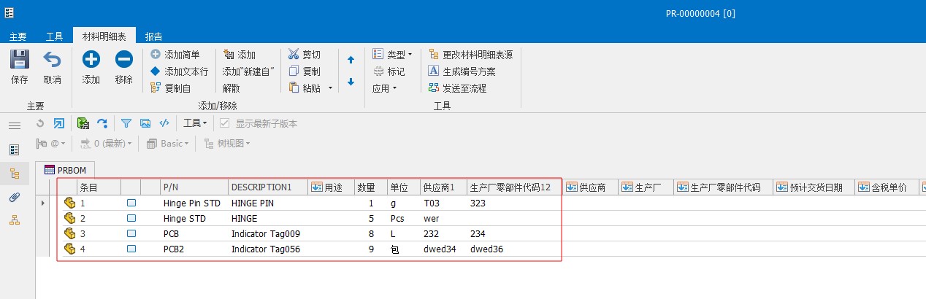Click the P/N column header
This screenshot has height=299, width=926.
[x=194, y=187]
